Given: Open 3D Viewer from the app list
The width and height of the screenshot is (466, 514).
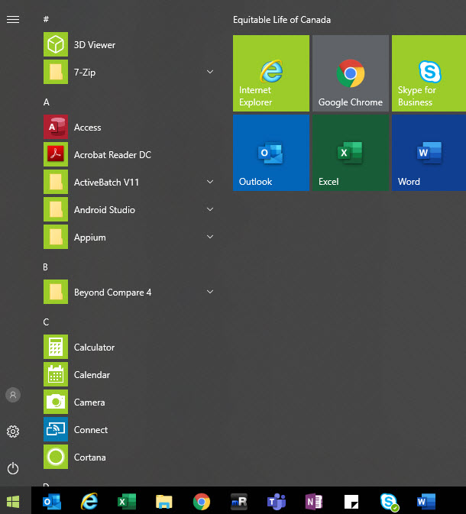Looking at the screenshot, I should point(128,44).
